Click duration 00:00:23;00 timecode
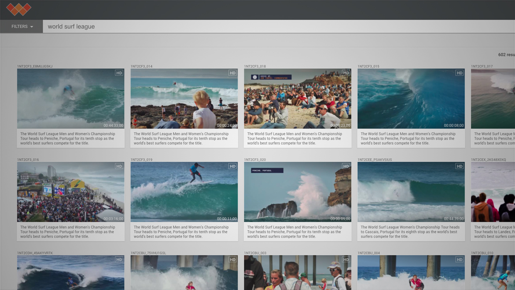 (340, 126)
